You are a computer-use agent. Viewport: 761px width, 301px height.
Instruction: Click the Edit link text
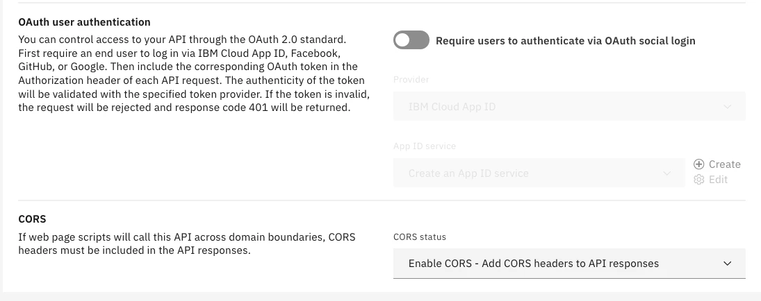pos(718,180)
